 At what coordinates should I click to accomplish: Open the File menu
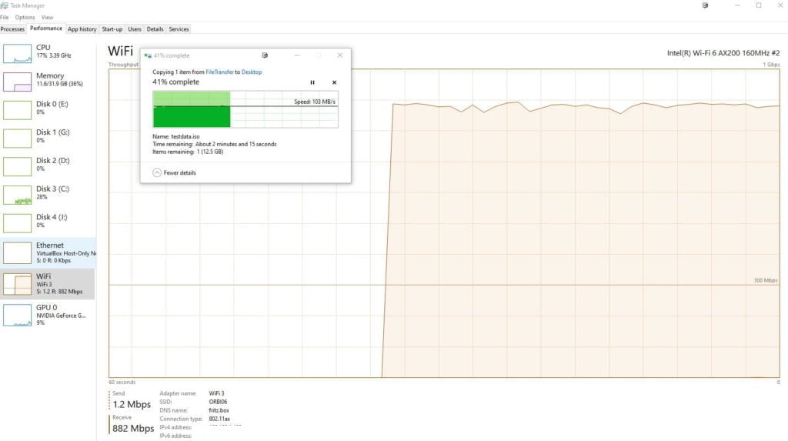point(5,17)
